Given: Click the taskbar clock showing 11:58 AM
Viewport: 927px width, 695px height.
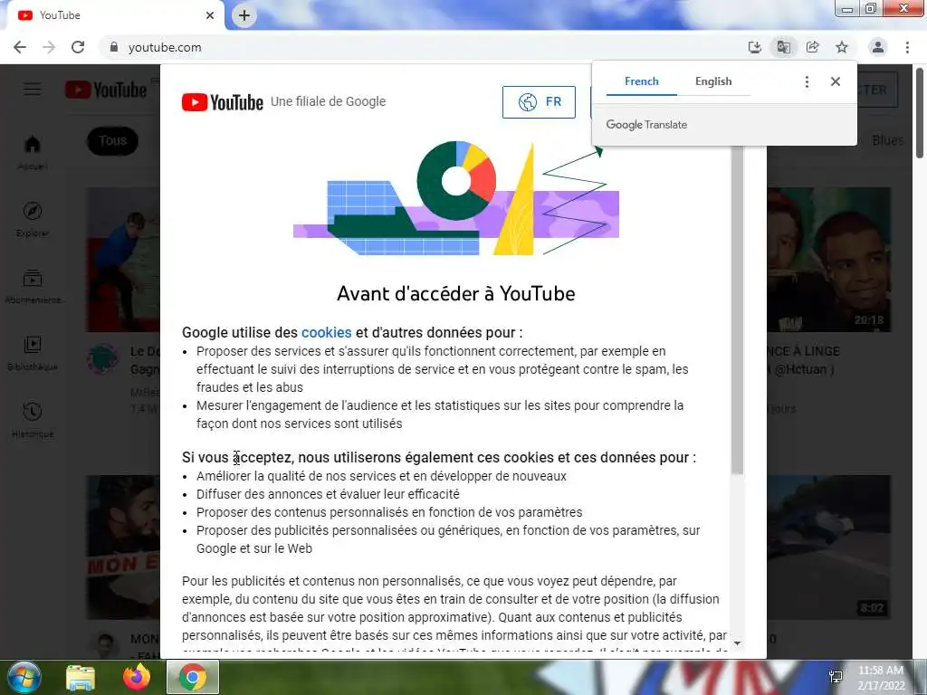Looking at the screenshot, I should click(881, 678).
